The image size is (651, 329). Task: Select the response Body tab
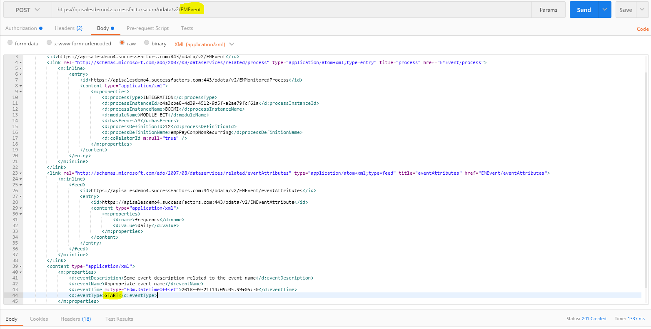(x=11, y=319)
